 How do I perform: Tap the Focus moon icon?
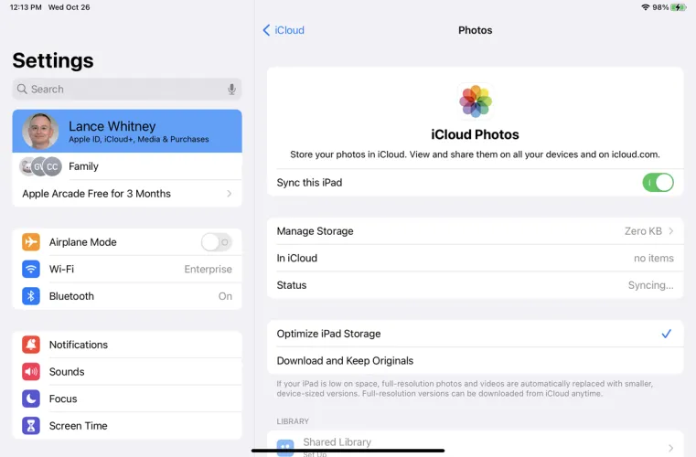click(x=32, y=399)
